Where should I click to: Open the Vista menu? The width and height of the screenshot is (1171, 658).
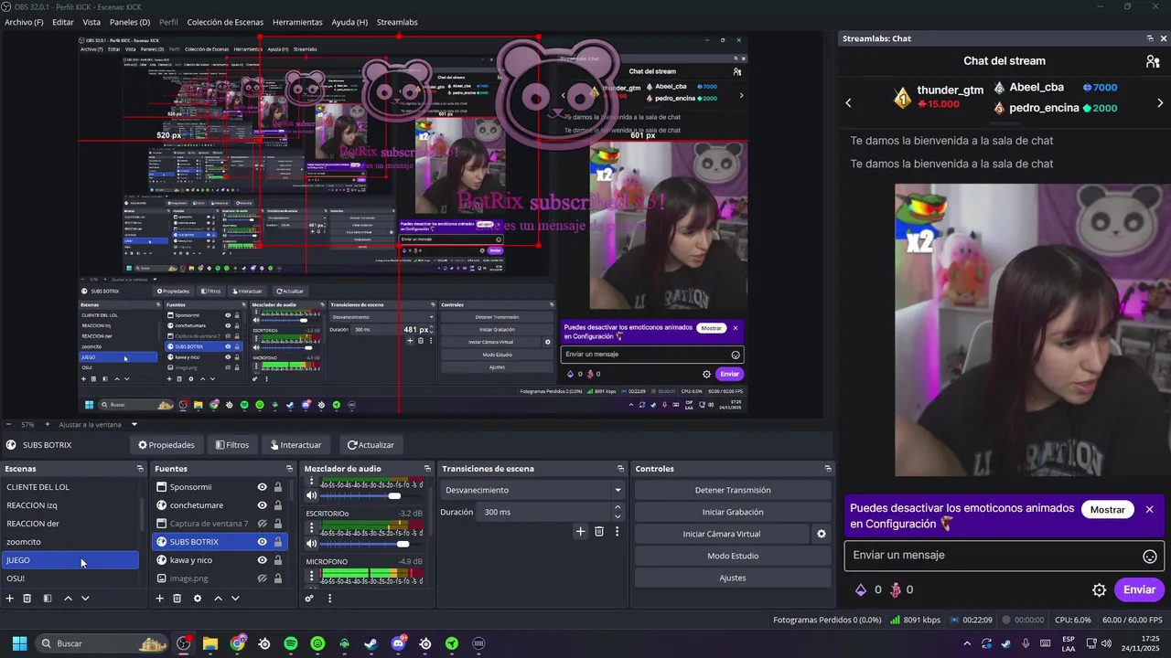tap(91, 22)
